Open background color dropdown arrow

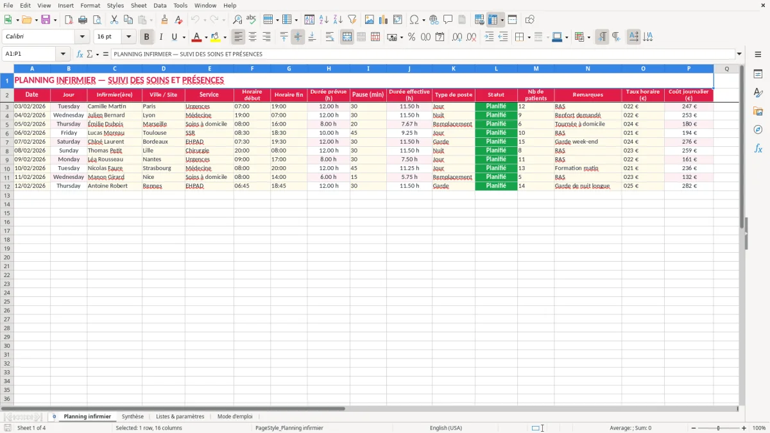(x=225, y=37)
